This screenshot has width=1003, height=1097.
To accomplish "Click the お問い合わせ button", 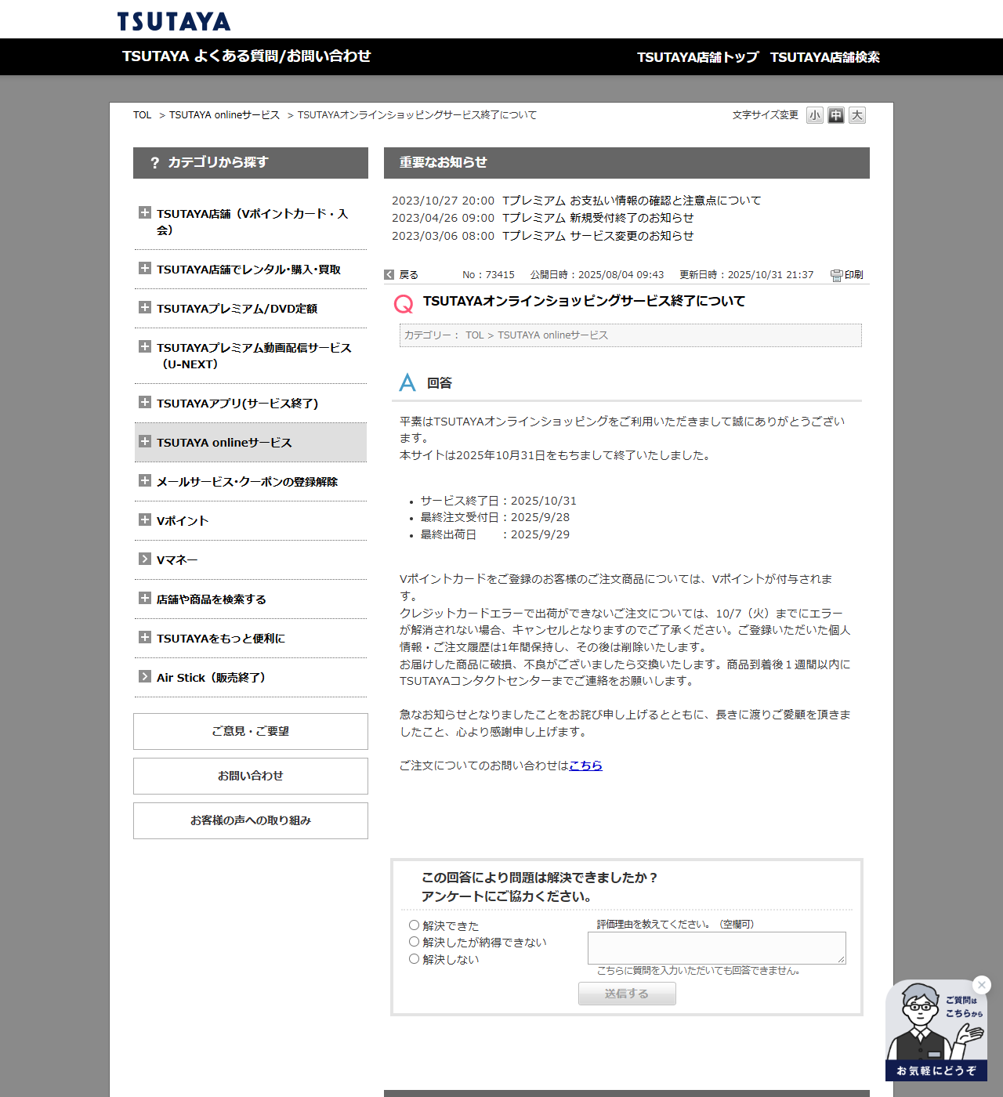I will 251,776.
